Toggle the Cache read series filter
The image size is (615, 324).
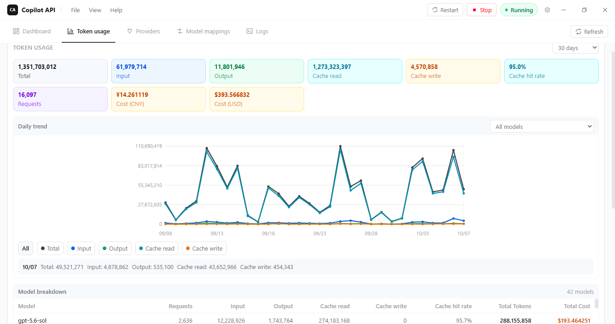click(x=157, y=248)
